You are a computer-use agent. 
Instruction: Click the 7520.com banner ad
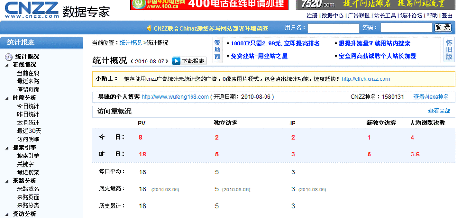click(377, 5)
